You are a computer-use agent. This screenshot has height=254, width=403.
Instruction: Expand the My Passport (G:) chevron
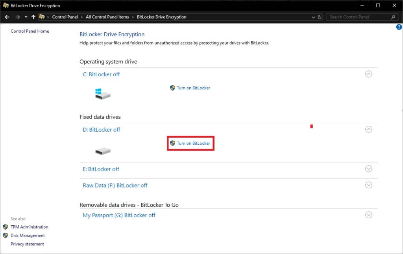click(x=368, y=215)
